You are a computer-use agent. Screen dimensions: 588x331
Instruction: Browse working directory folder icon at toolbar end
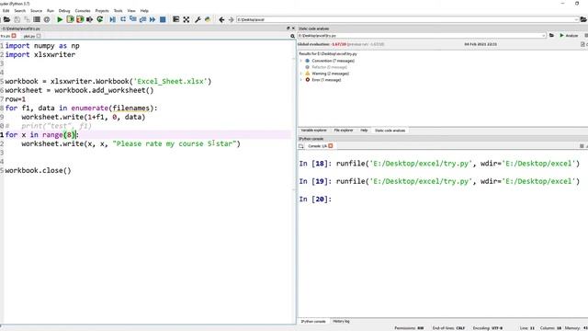(x=583, y=19)
